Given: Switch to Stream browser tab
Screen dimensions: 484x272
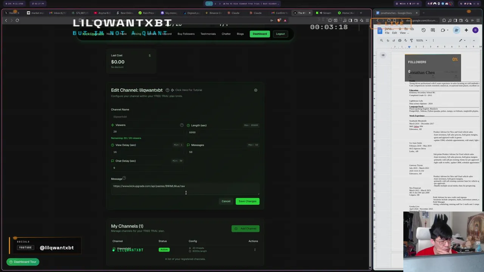Looking at the screenshot, I should coord(324,13).
